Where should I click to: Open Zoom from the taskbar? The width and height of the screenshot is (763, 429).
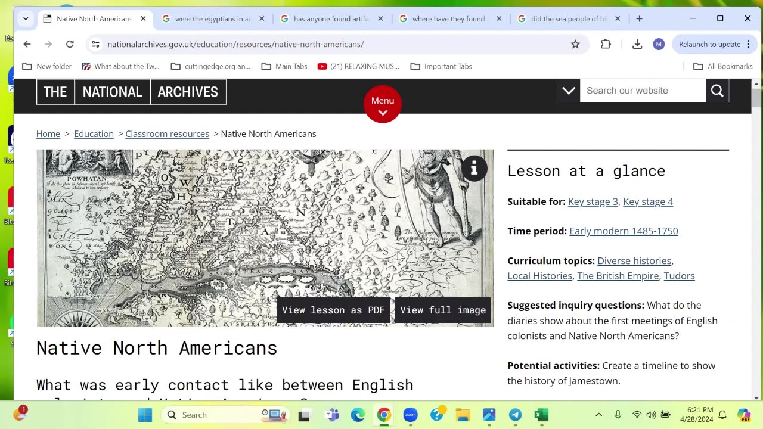[x=410, y=415]
